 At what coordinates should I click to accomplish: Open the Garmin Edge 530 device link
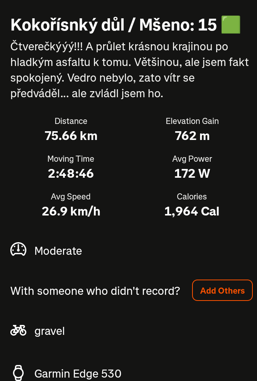[x=78, y=373]
